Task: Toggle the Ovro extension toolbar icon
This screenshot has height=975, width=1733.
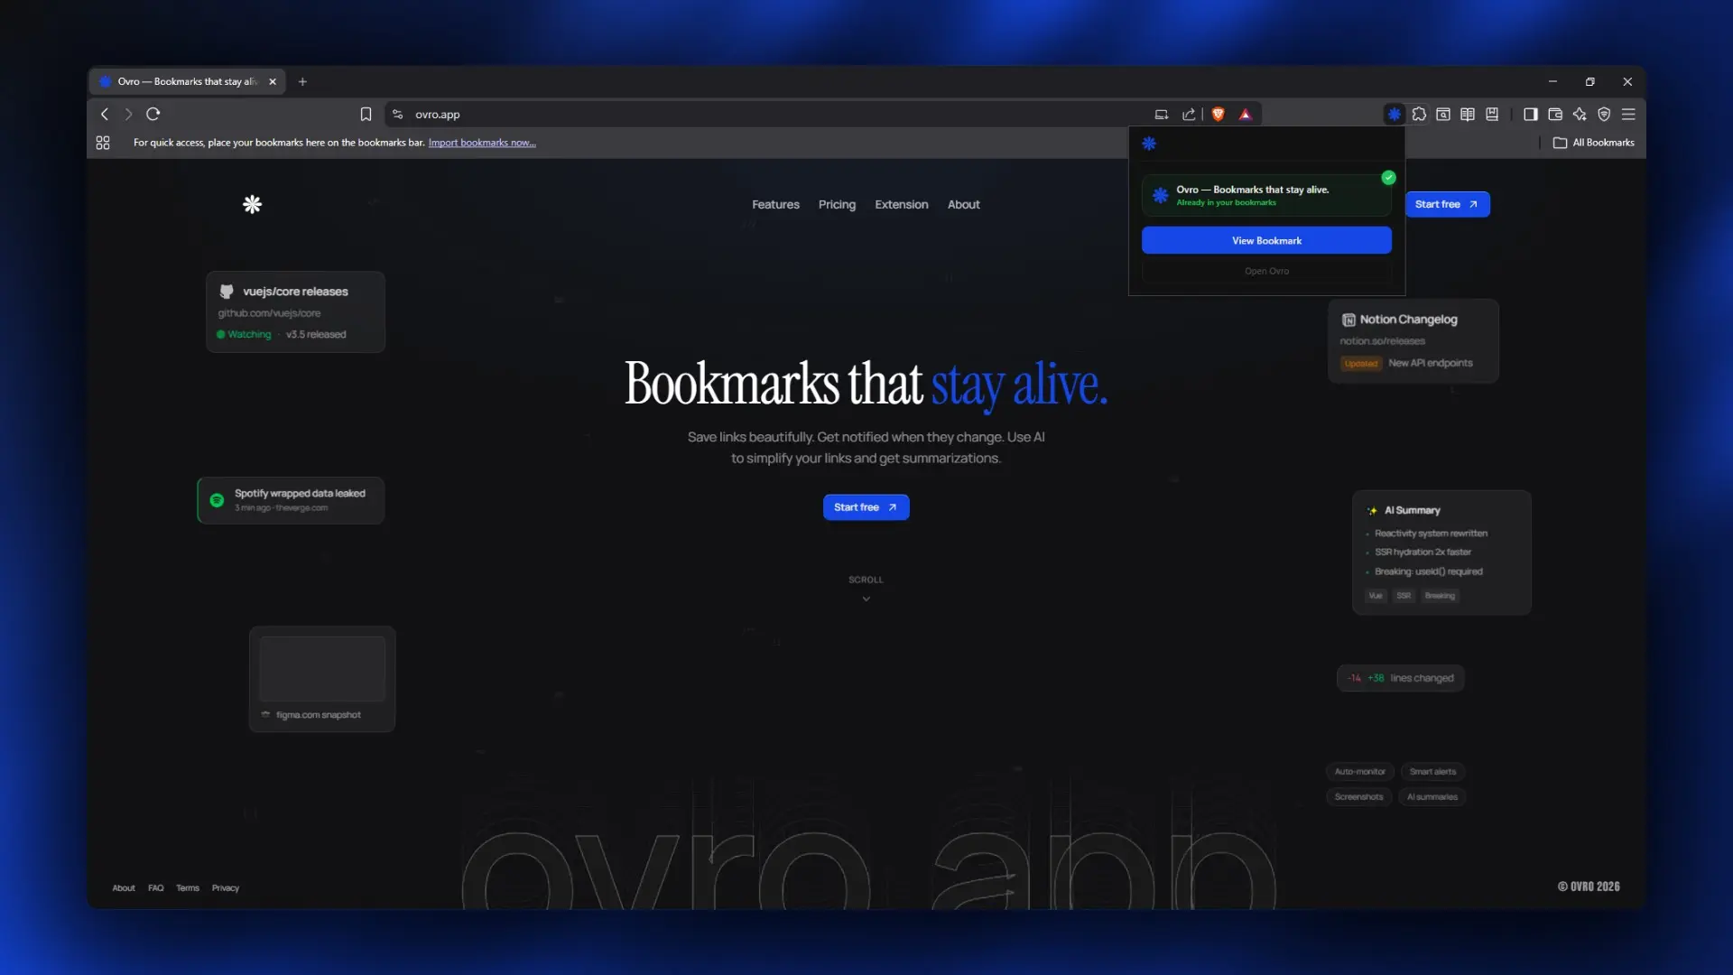Action: pyautogui.click(x=1395, y=114)
